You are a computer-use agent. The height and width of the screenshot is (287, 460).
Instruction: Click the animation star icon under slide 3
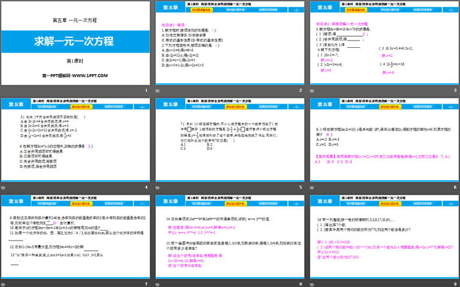pyautogui.click(x=312, y=90)
